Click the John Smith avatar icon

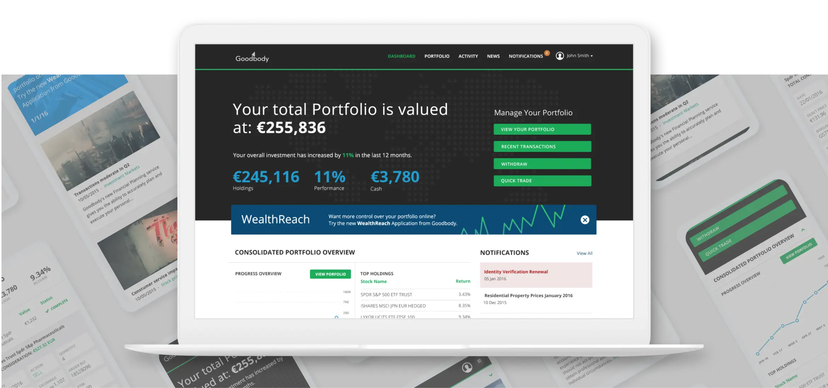pyautogui.click(x=559, y=56)
